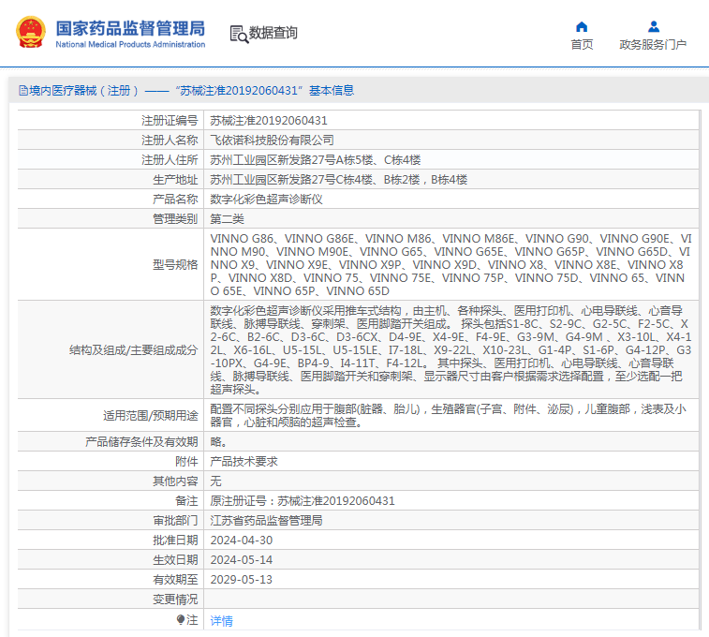Click the bulb icon beside 注

click(x=181, y=619)
